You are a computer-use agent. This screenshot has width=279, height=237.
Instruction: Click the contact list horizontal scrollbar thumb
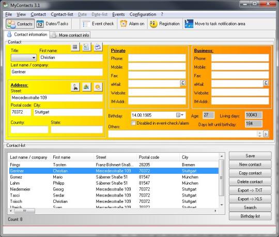(x=25, y=211)
